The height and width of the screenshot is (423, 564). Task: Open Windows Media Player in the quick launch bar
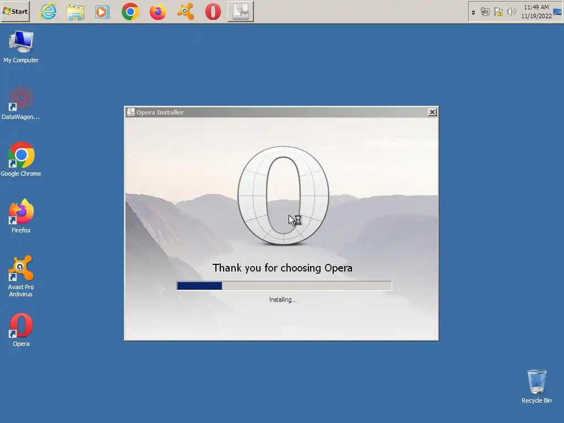pyautogui.click(x=102, y=12)
